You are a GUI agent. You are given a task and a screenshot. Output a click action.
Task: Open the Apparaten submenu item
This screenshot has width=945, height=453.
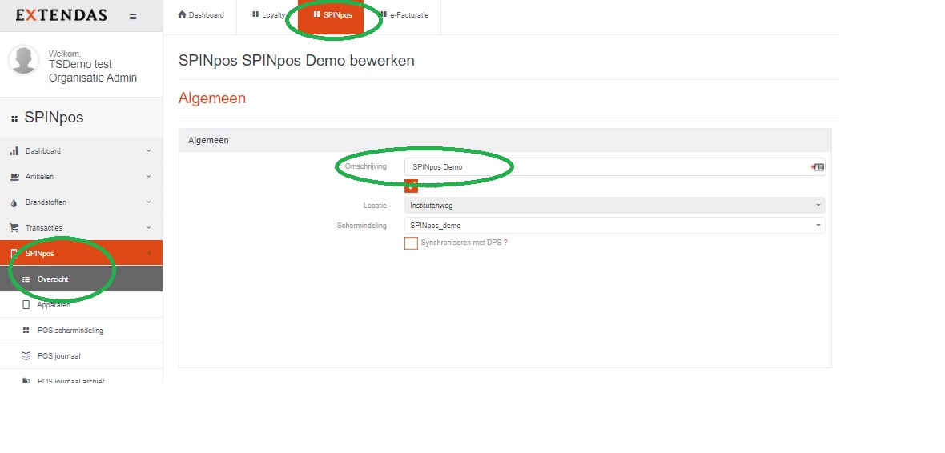pyautogui.click(x=82, y=305)
